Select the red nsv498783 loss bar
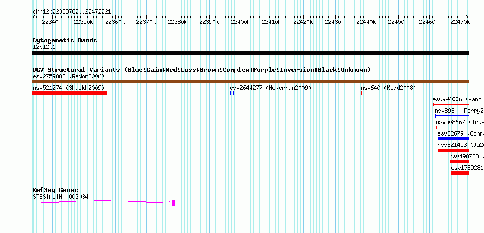The height and width of the screenshot is (233, 484). [460, 162]
